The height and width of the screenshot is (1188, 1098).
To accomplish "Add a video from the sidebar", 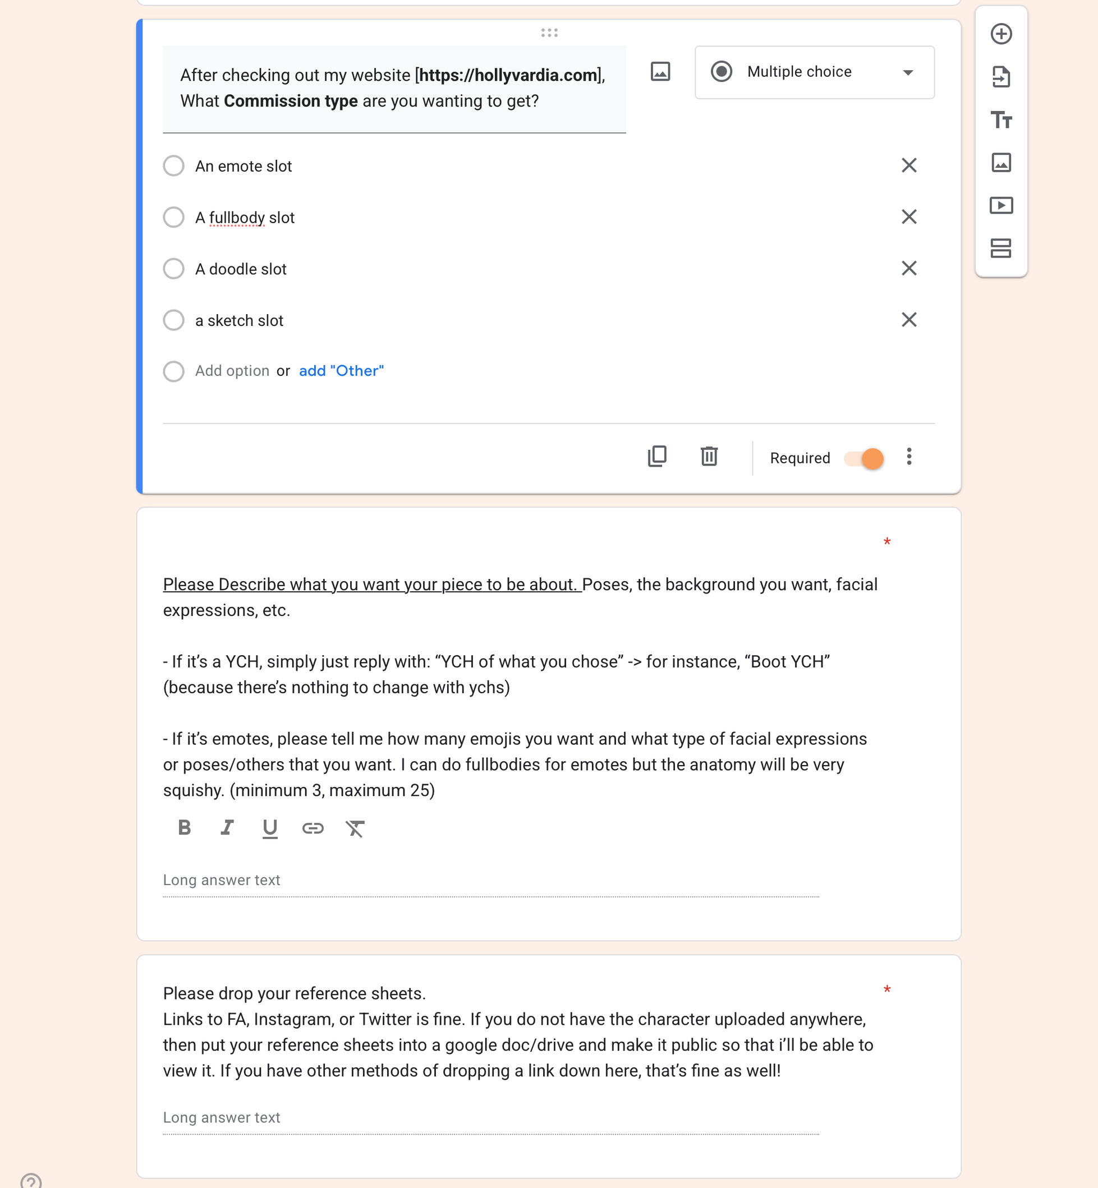I will (1001, 205).
